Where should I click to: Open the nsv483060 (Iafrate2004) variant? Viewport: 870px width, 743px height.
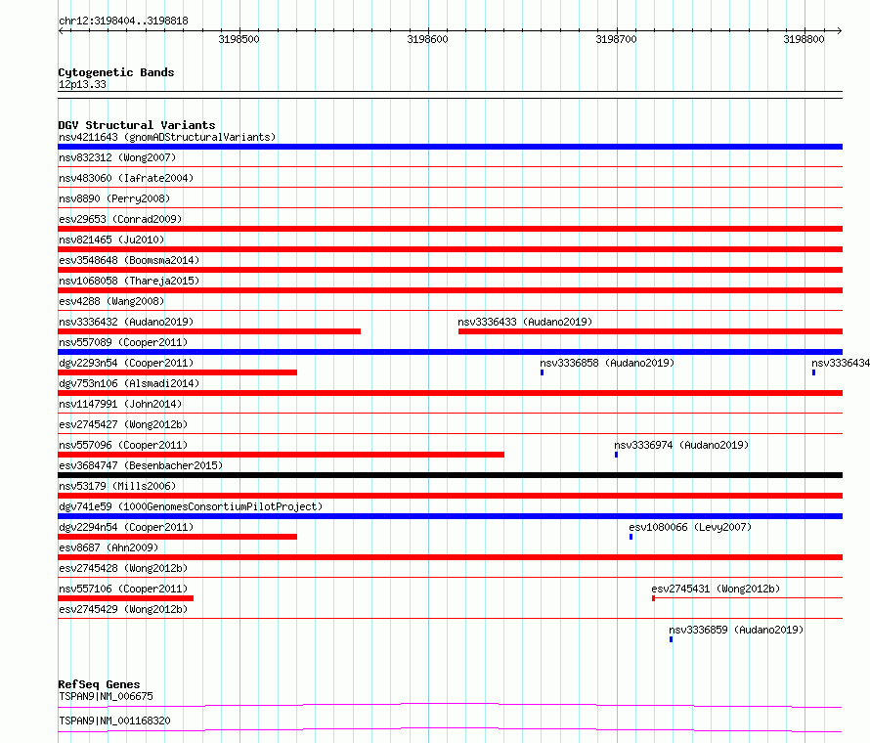click(126, 178)
